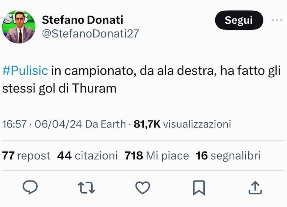Click the Da Earth location label
This screenshot has width=287, height=207.
coord(105,124)
